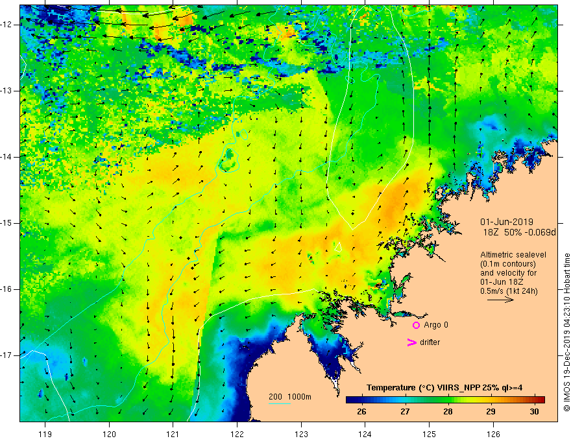Click the temperature color bar
571x441 pixels.
coord(445,399)
